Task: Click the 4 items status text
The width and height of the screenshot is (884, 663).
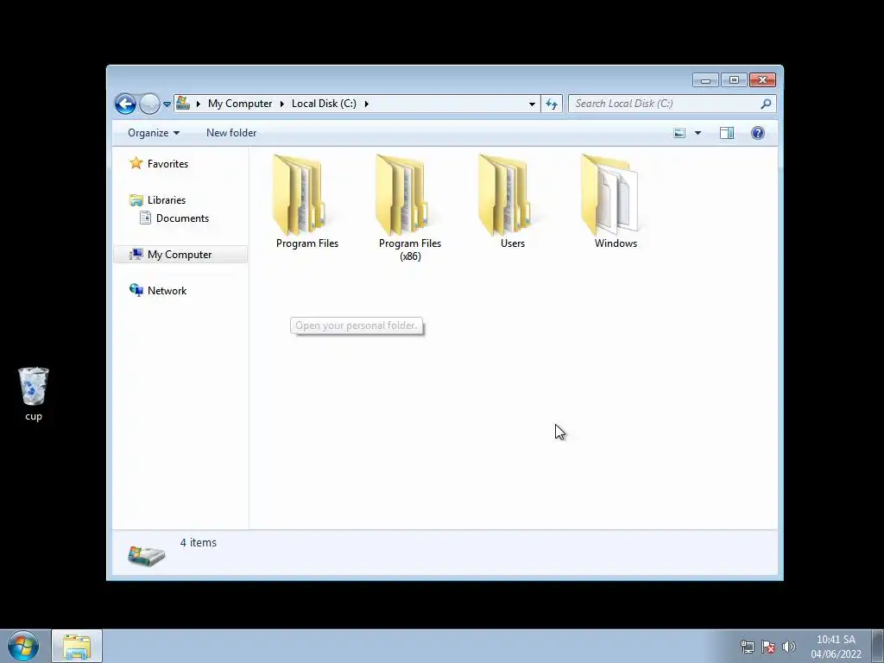Action: click(x=199, y=542)
